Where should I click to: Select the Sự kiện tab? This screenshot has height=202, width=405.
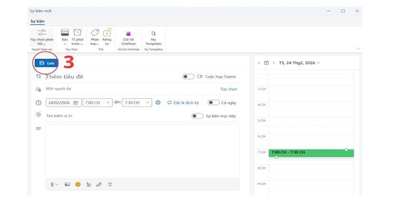(38, 21)
